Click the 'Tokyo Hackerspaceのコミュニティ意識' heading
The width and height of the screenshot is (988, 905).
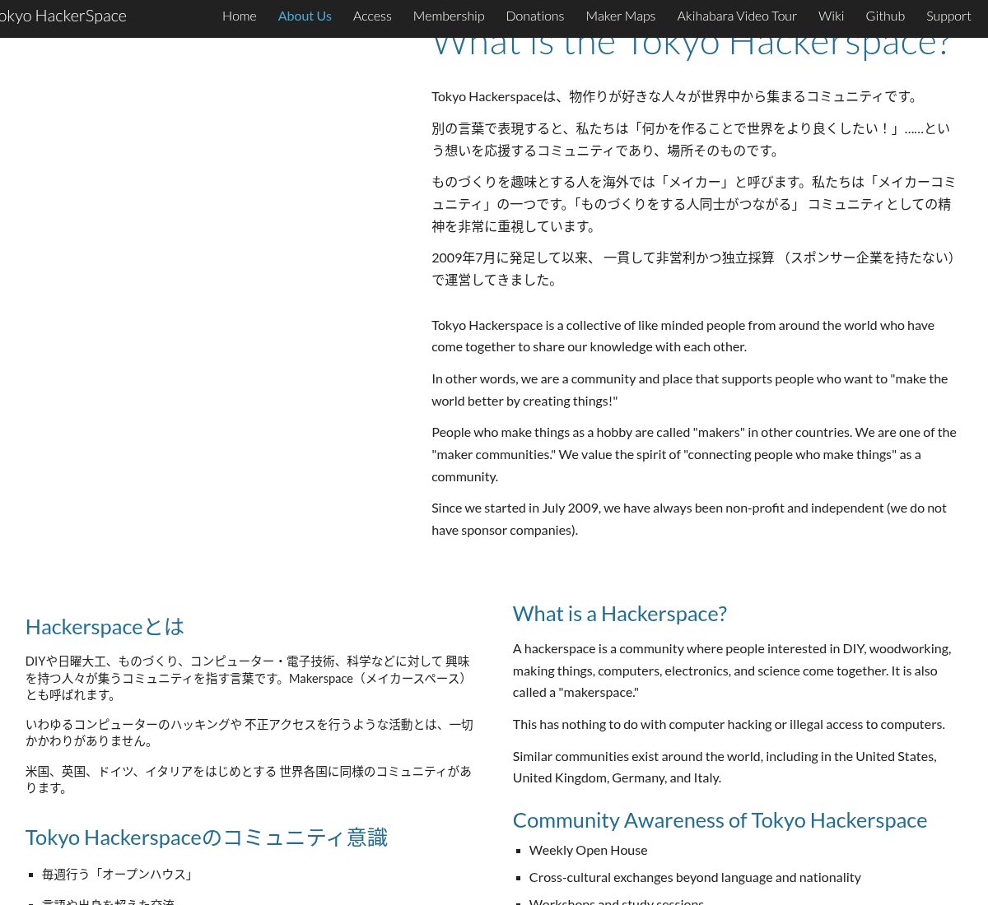tap(207, 838)
